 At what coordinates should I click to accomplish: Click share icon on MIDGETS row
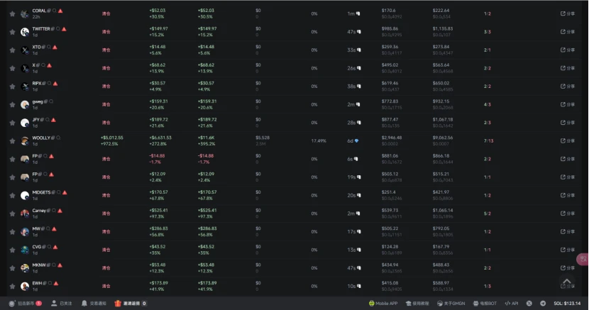coord(567,195)
